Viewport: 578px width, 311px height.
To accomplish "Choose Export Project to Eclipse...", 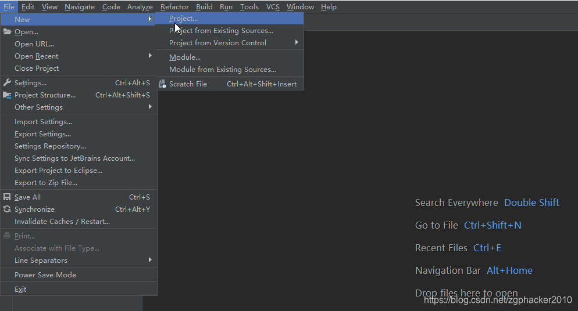I will pos(79,170).
